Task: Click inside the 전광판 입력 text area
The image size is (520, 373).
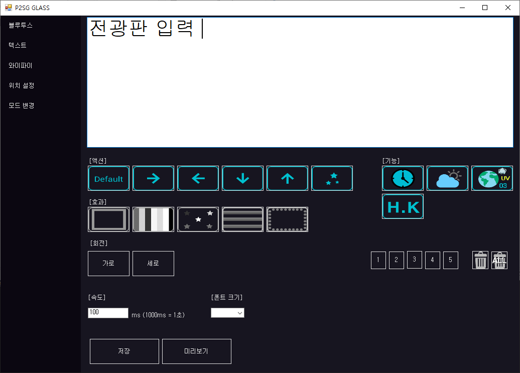Action: (300, 82)
